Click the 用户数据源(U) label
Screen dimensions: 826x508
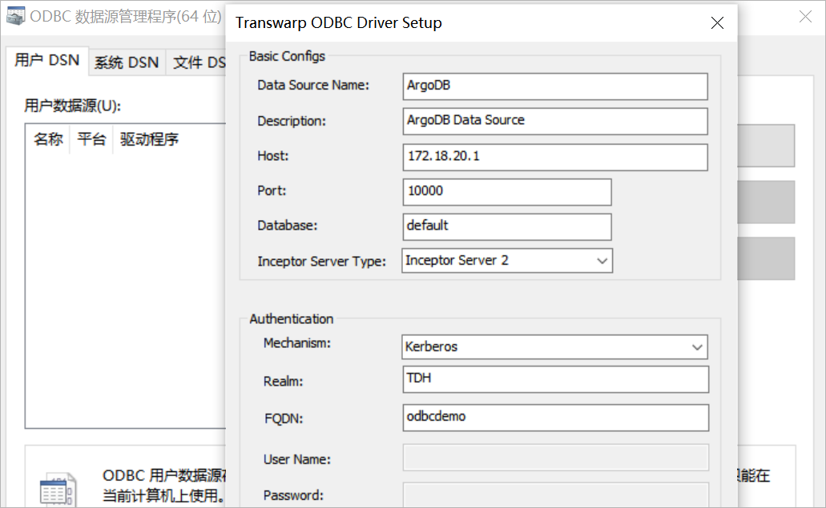tap(72, 106)
